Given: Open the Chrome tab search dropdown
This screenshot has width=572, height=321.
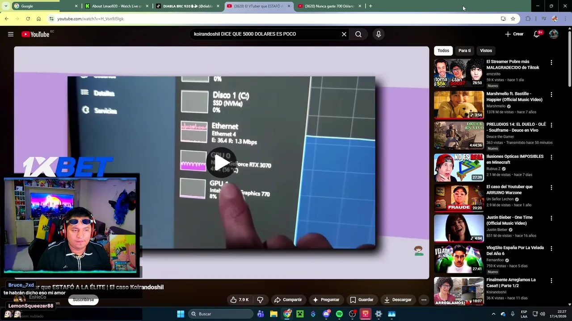Looking at the screenshot, I should tap(6, 6).
